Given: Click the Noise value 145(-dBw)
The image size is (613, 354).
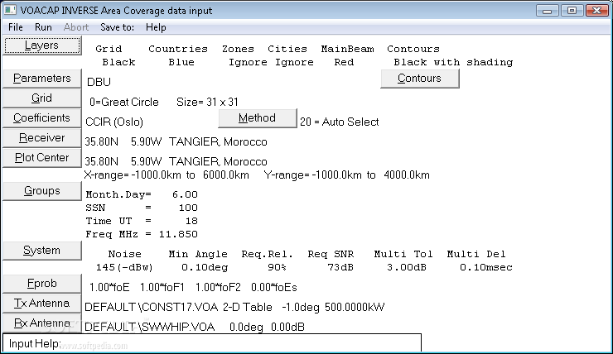Looking at the screenshot, I should click(x=124, y=267).
